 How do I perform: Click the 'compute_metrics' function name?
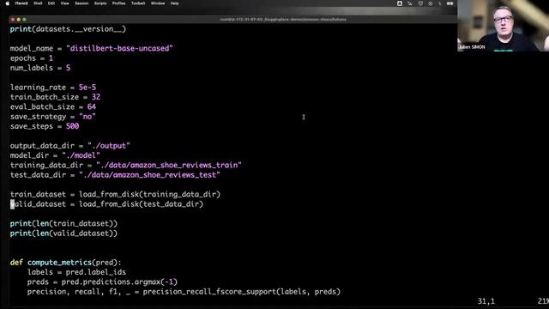(59, 263)
